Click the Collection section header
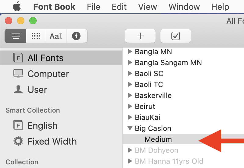Viewport: 244px width, 168px height. [x=22, y=162]
